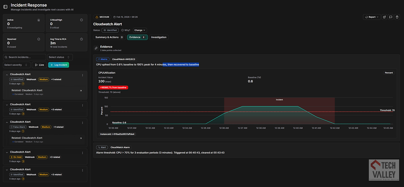
Task: Click the alert icon in the Critical/High card
Action: pyautogui.click(x=81, y=20)
